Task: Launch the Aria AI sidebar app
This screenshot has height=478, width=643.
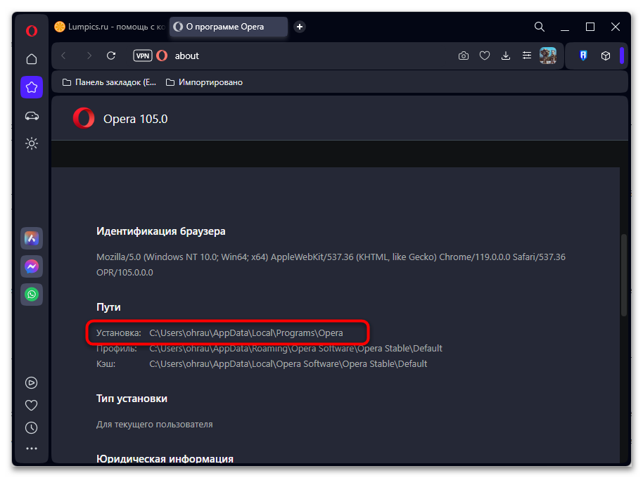Action: coord(32,238)
